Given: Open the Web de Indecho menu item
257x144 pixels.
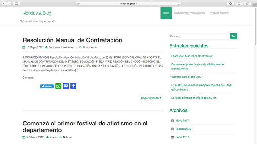Looking at the screenshot, I should pyautogui.click(x=219, y=13).
